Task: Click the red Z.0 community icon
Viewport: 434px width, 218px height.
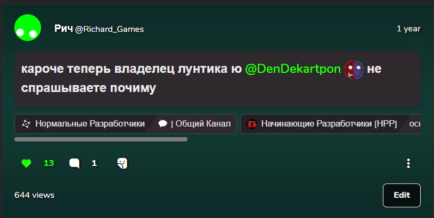Action: pos(252,124)
